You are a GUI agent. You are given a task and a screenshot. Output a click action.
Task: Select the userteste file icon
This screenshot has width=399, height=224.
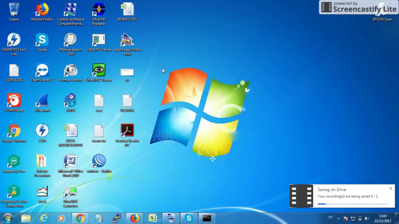click(x=99, y=133)
